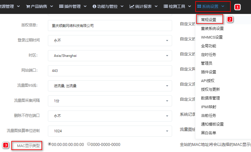Choose 常规设置 from the settings menu

pos(209,20)
